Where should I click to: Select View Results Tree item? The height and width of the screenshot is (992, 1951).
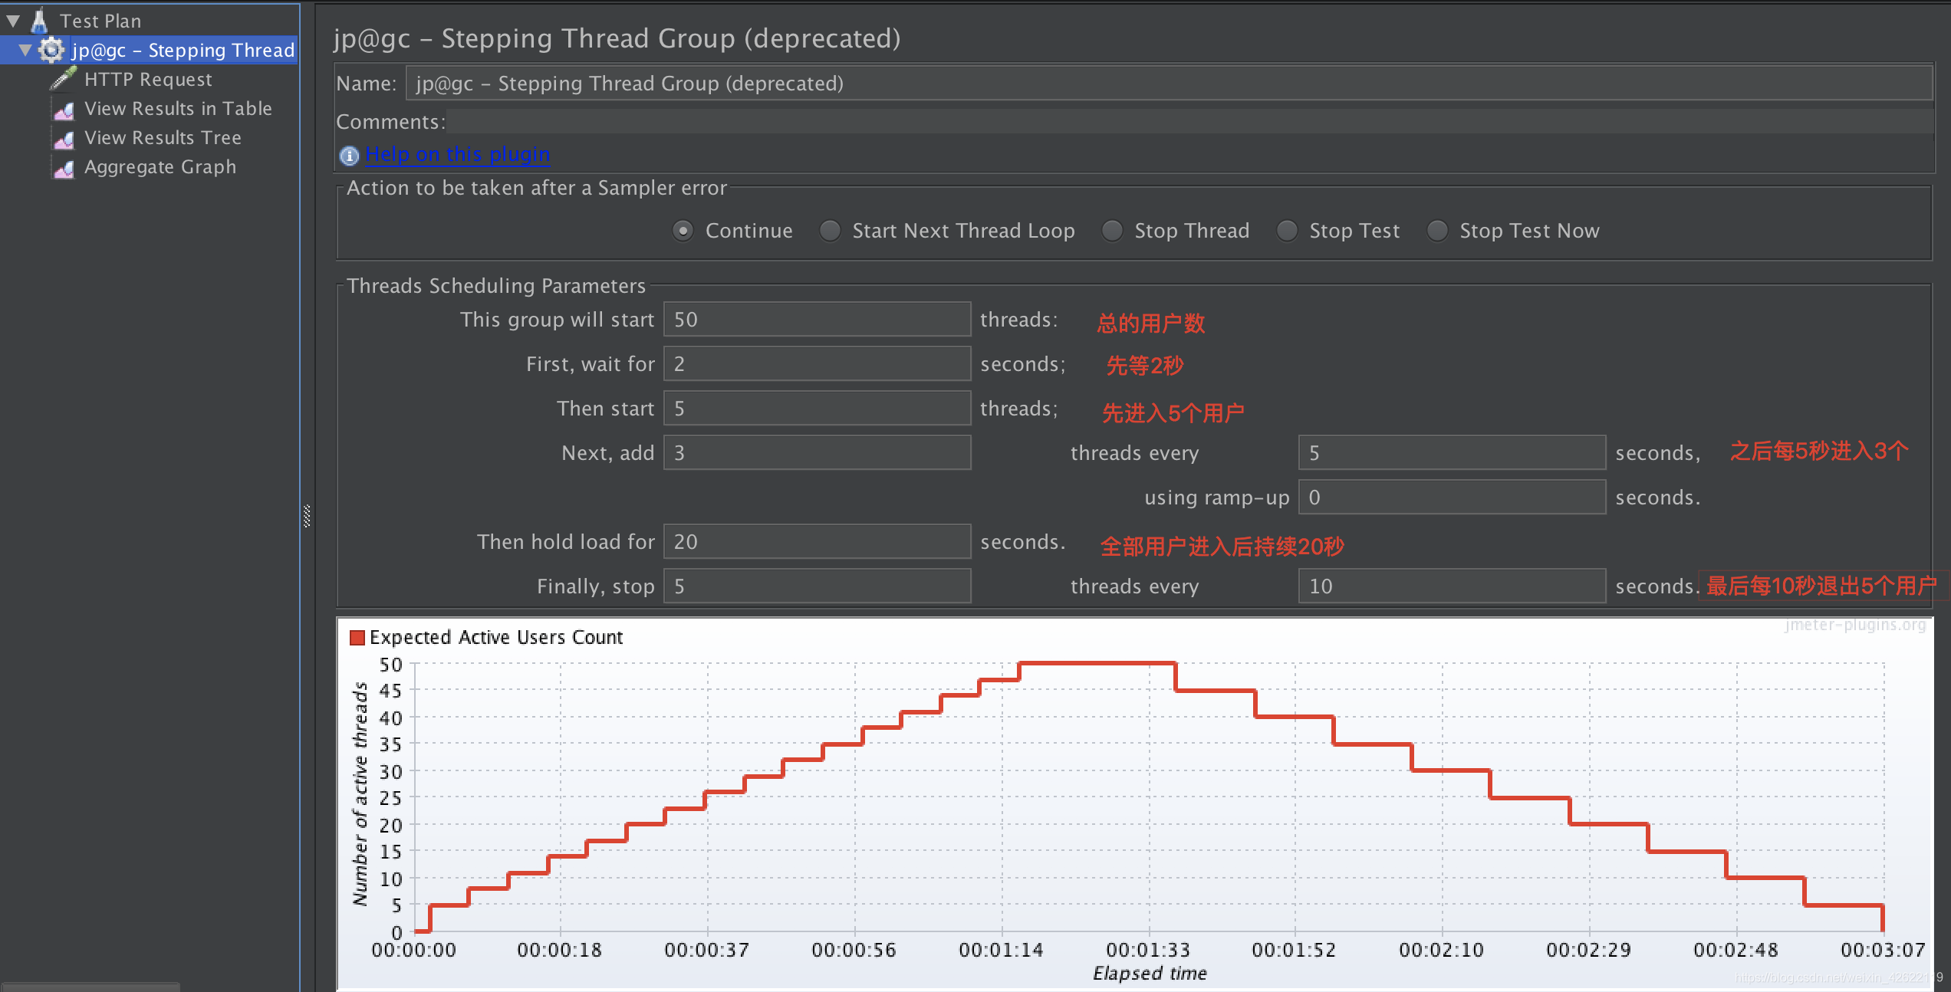[x=163, y=137]
